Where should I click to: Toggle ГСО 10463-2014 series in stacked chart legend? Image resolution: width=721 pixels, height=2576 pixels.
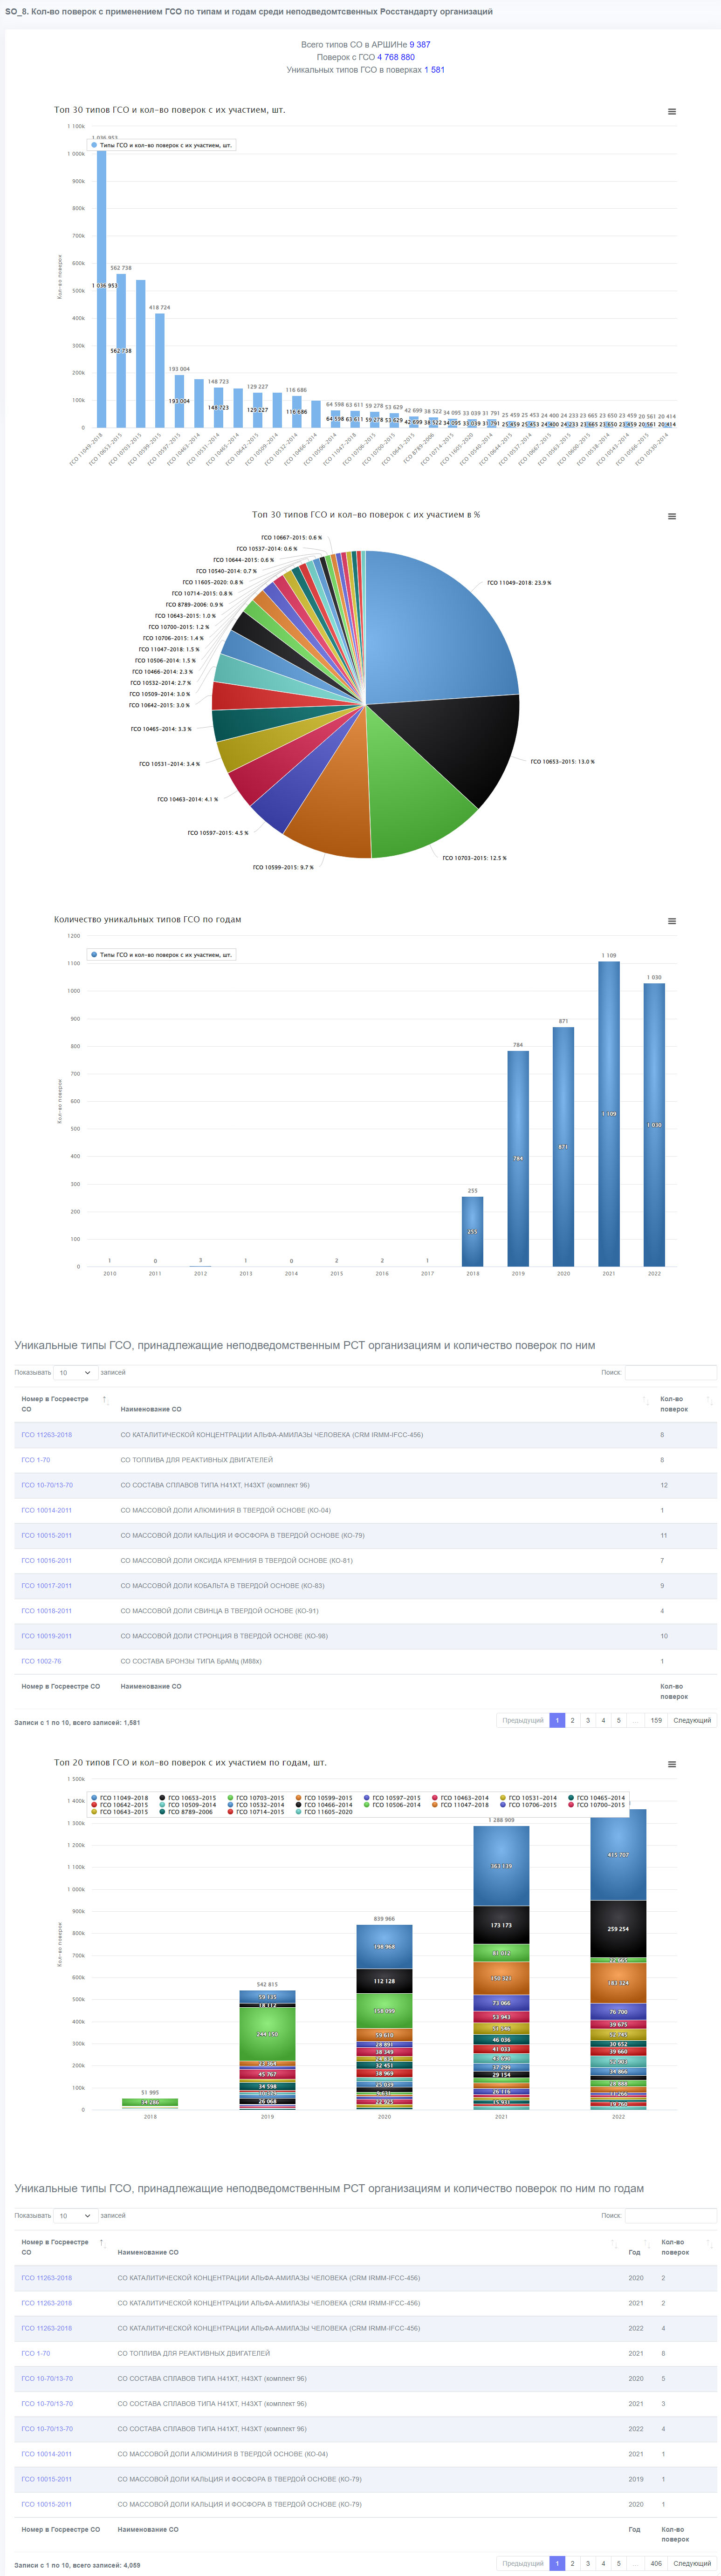click(x=460, y=1798)
